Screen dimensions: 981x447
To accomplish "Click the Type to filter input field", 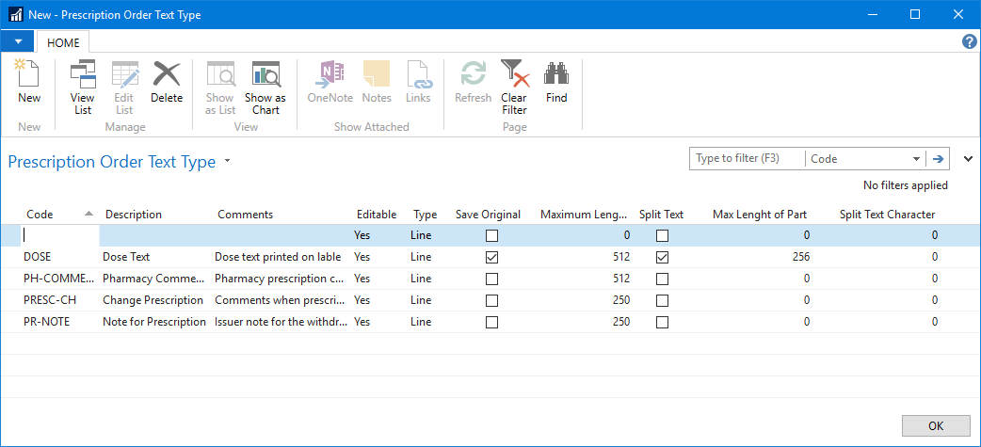I will pos(748,159).
